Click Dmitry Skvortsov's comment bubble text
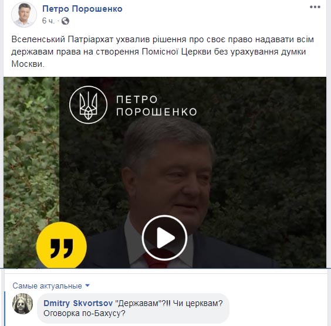 (x=133, y=308)
